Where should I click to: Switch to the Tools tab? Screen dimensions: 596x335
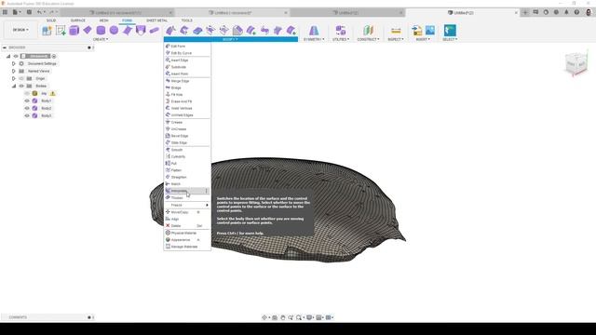tap(186, 20)
